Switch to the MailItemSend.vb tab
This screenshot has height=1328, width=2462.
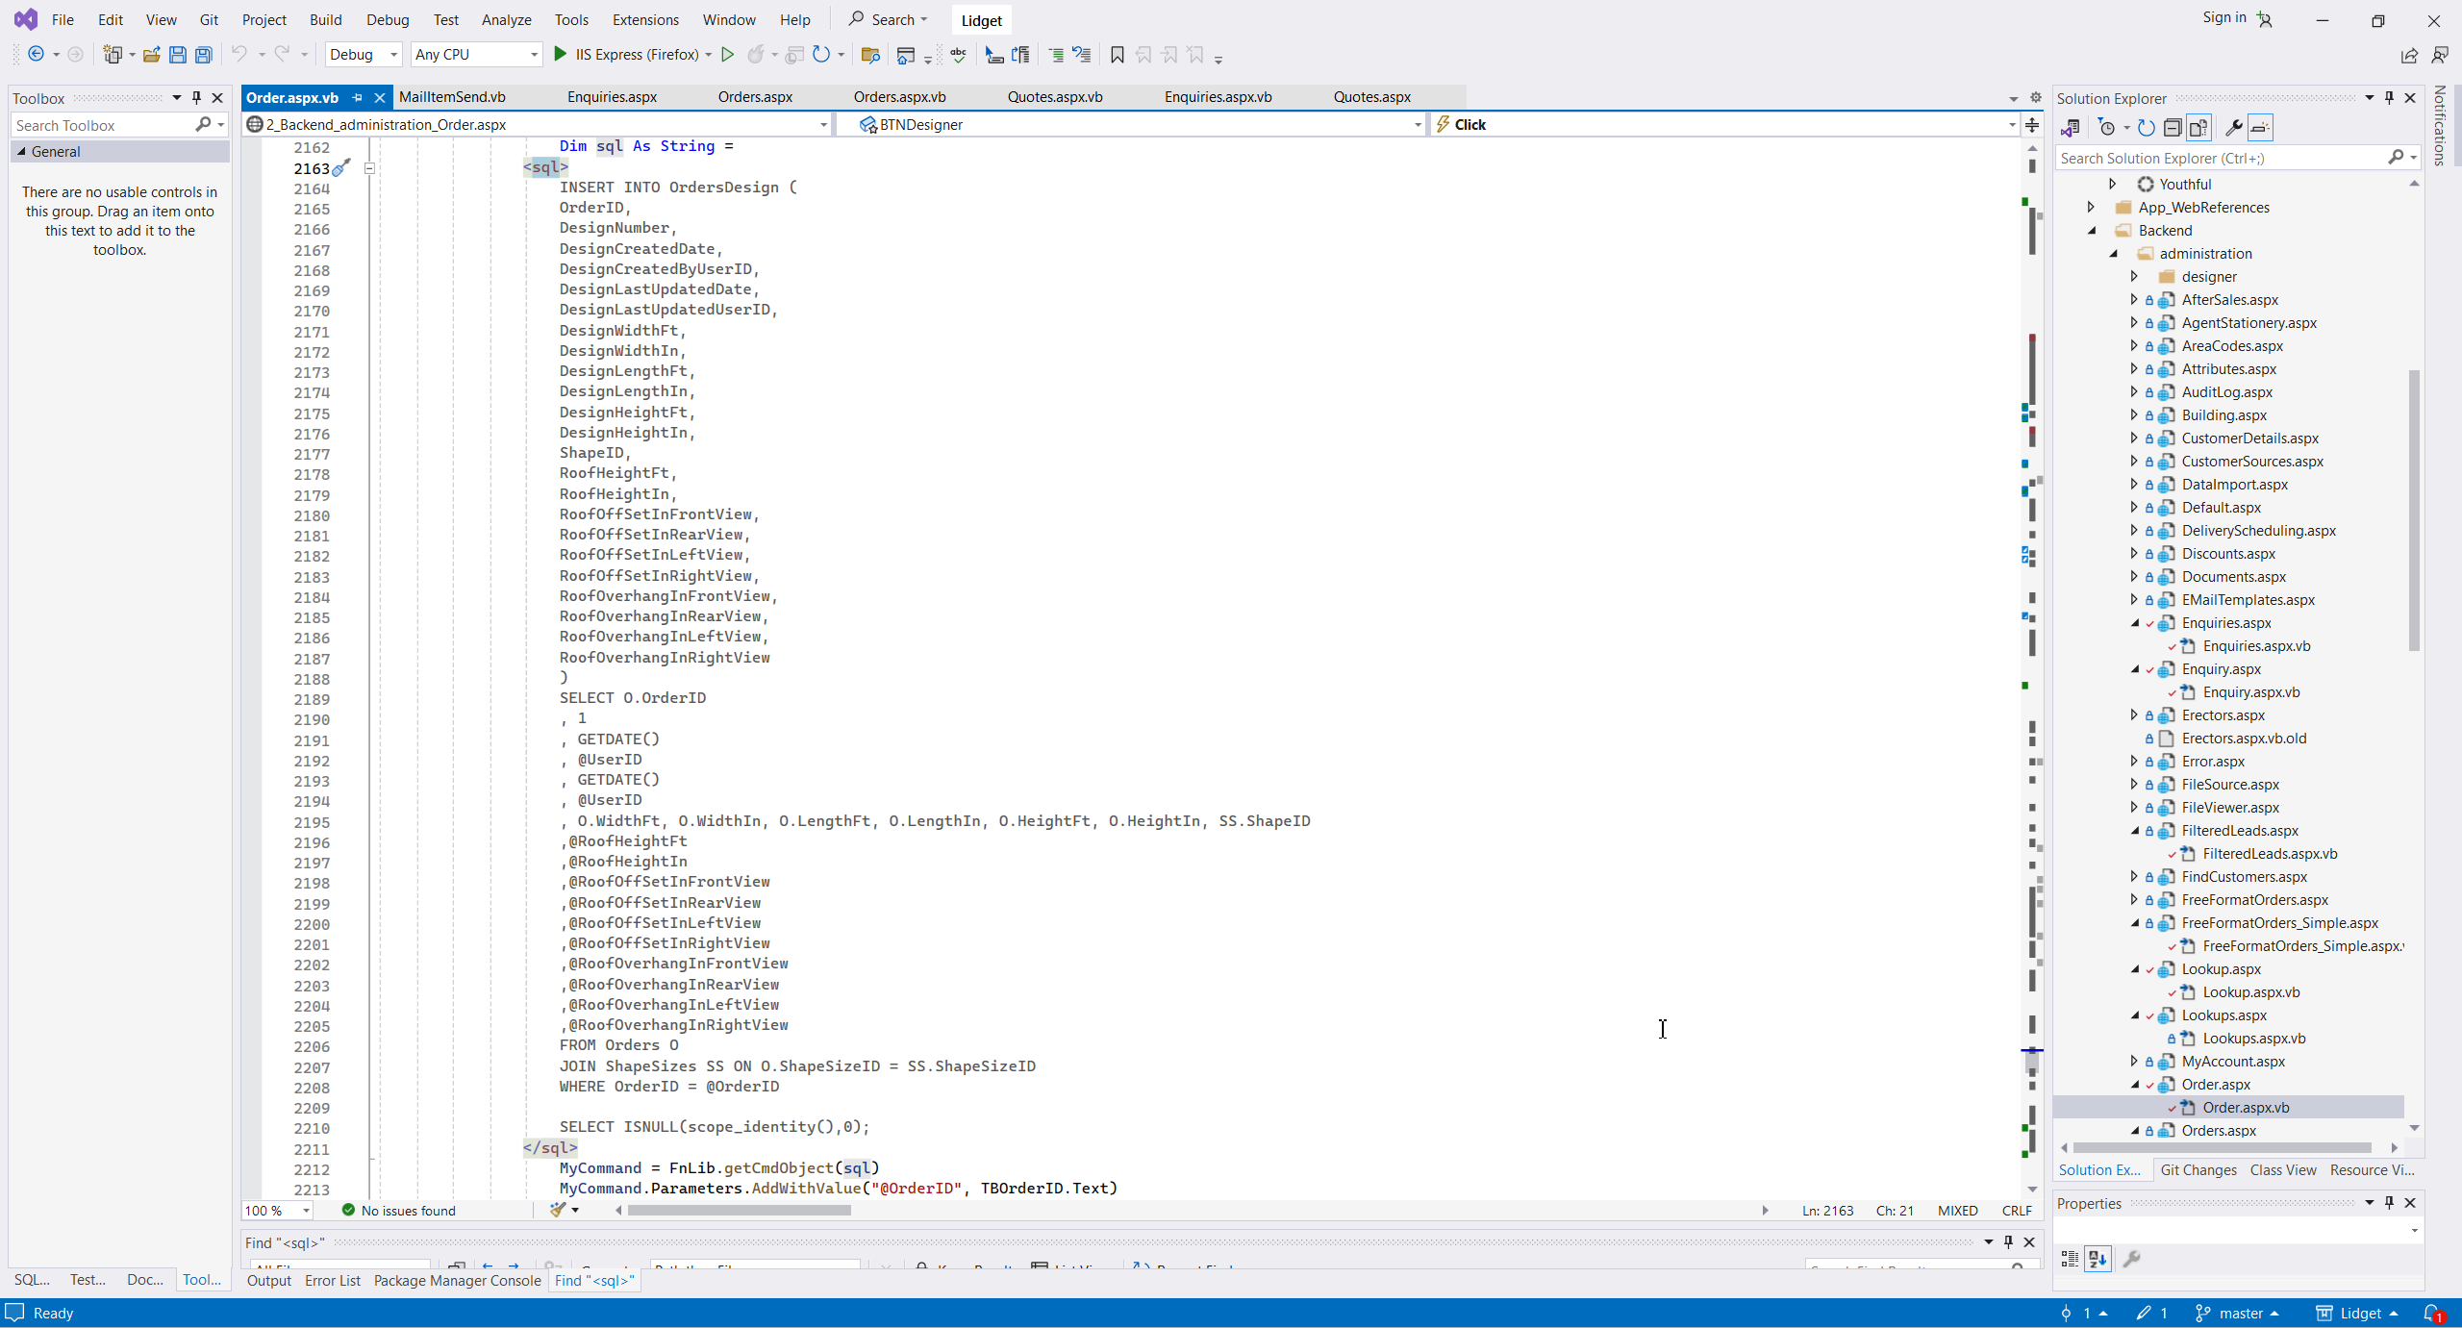(452, 97)
